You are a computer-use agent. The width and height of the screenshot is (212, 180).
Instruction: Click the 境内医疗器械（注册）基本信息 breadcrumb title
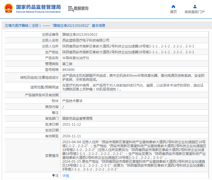coord(57,25)
